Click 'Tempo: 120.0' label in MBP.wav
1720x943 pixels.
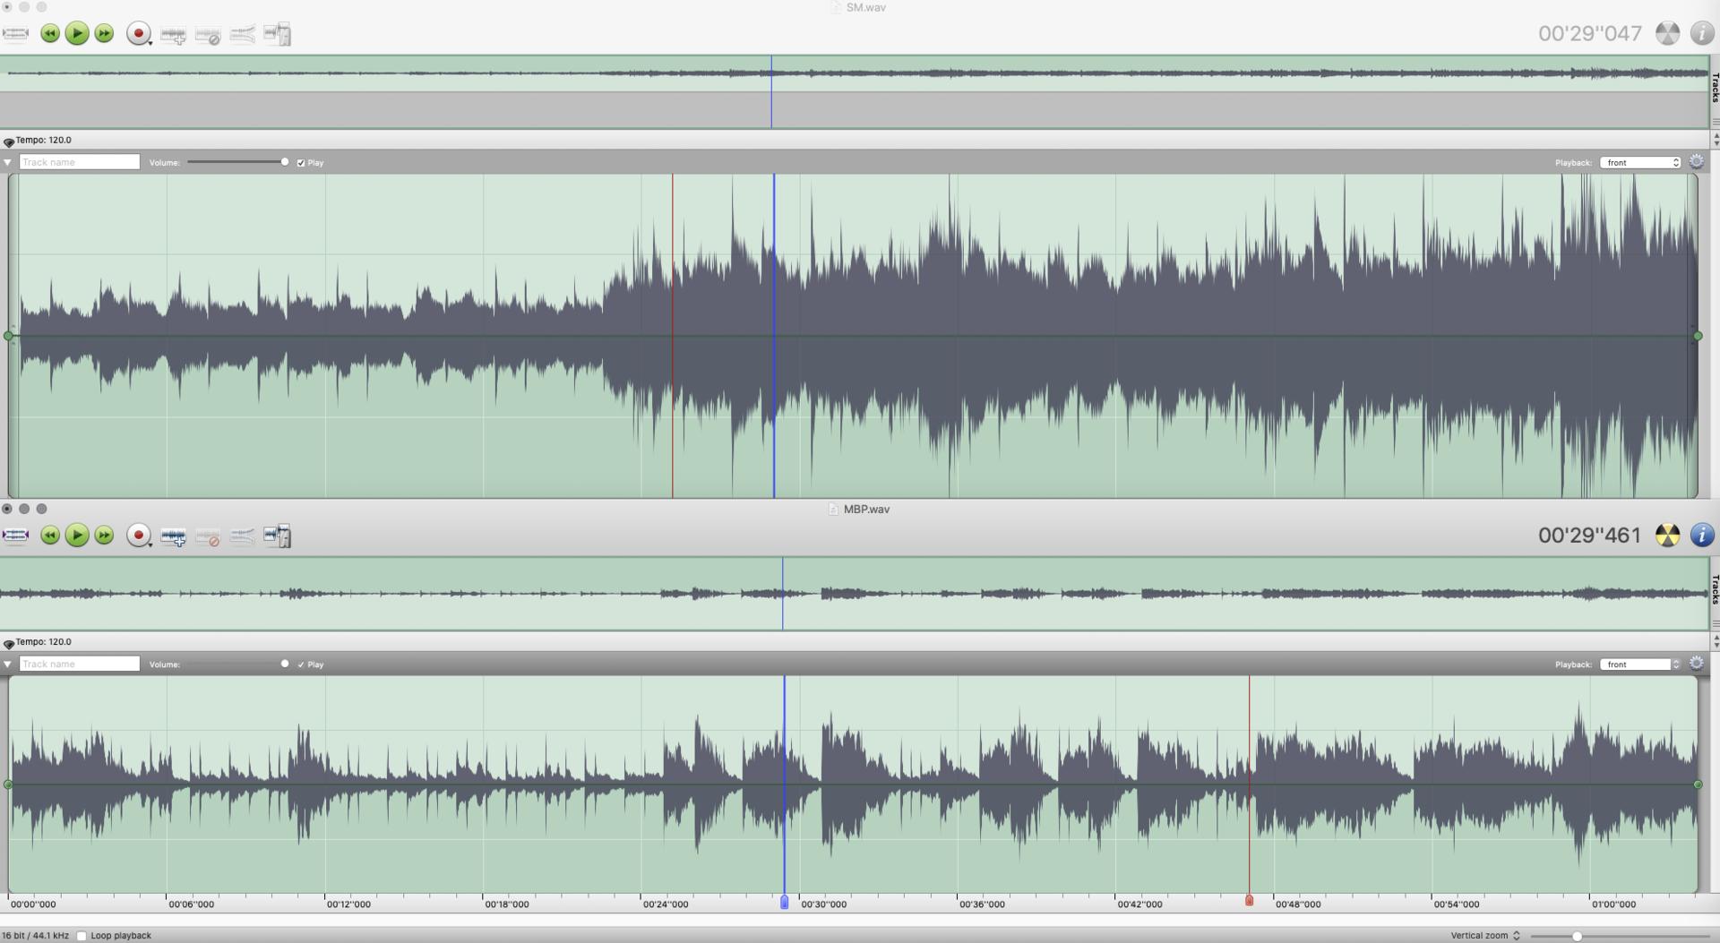[43, 642]
